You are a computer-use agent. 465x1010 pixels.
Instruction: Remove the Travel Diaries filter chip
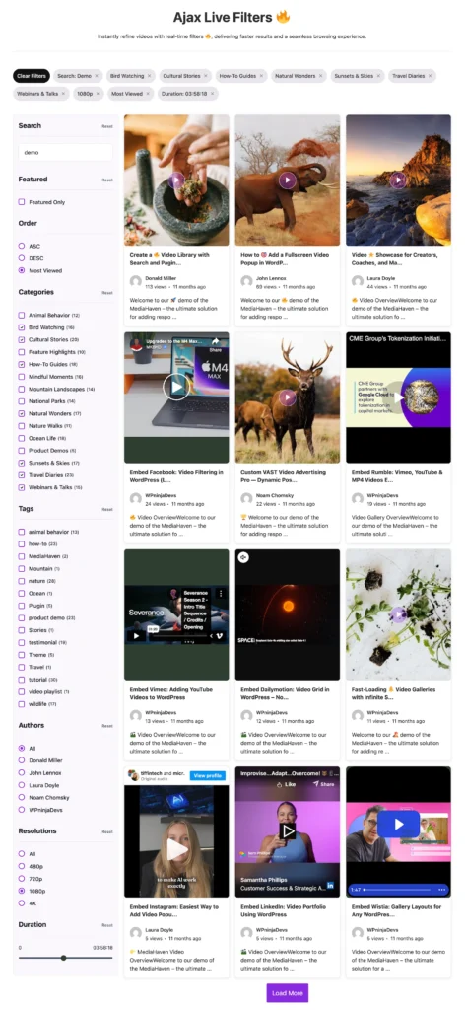pyautogui.click(x=430, y=76)
